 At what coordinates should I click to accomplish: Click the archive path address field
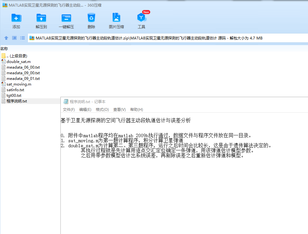pyautogui.click(x=168, y=38)
